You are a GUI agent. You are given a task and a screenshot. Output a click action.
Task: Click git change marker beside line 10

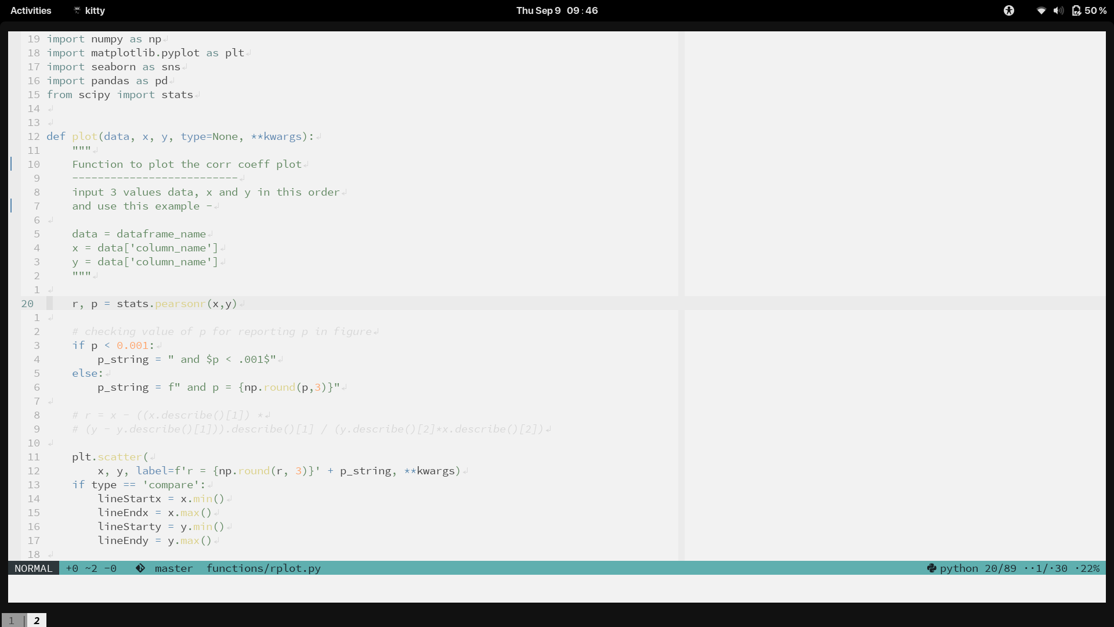11,164
